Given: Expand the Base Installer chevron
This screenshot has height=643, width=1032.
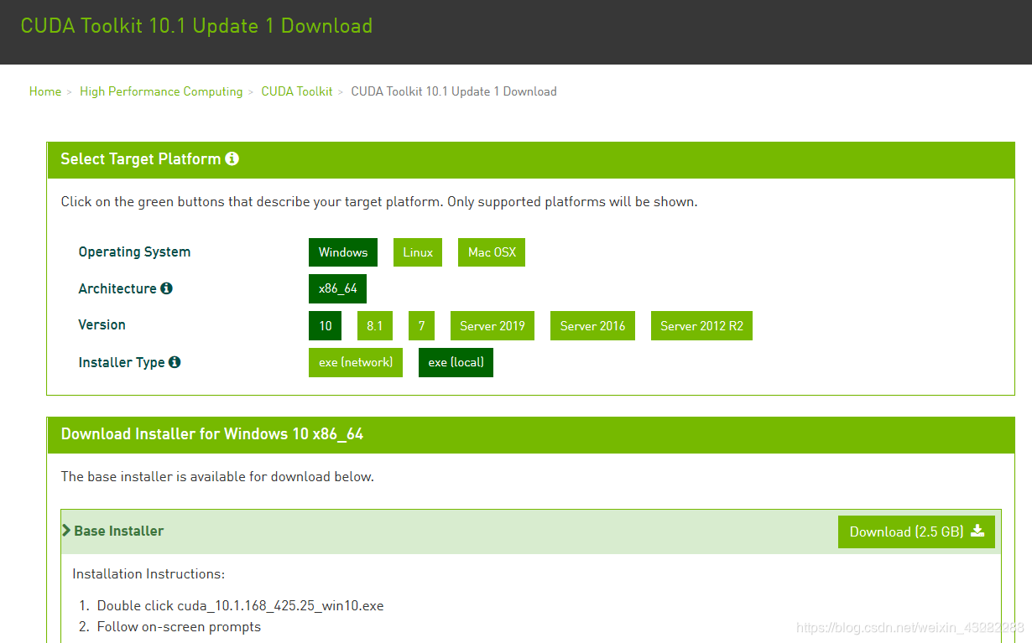Looking at the screenshot, I should pos(66,531).
